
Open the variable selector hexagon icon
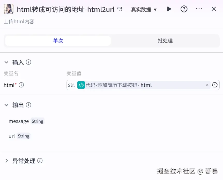pos(215,85)
